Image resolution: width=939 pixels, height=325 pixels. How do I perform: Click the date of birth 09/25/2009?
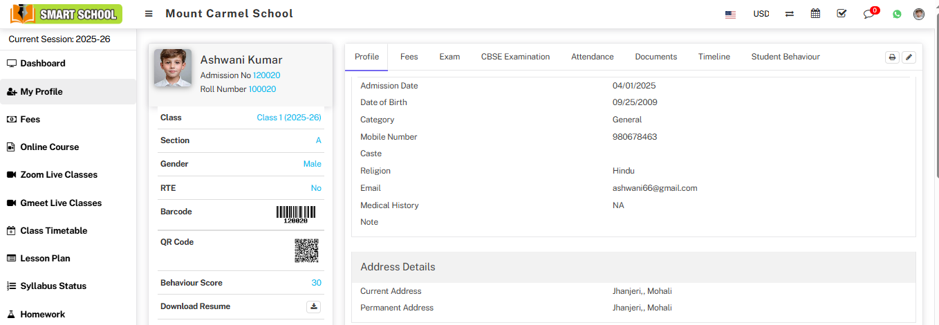coord(635,102)
